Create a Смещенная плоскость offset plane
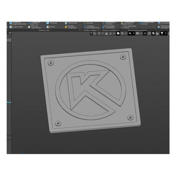176x176 pixels. click(x=127, y=23)
